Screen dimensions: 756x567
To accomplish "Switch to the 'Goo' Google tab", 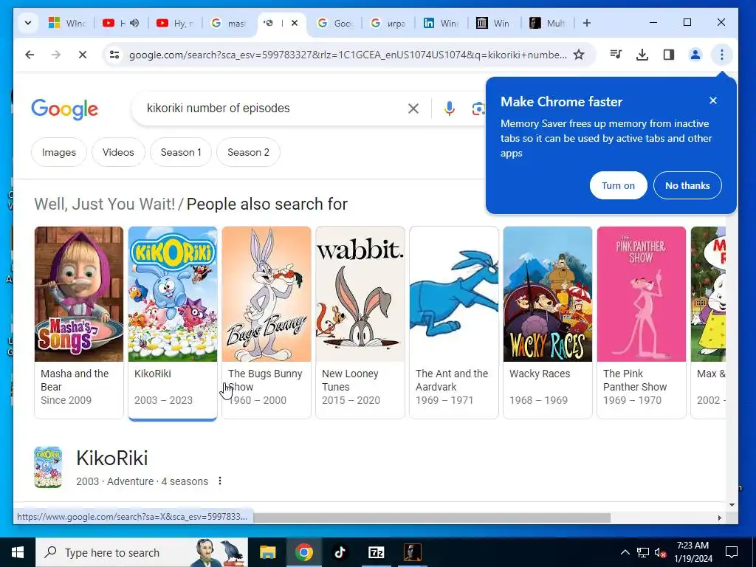I will [x=336, y=23].
